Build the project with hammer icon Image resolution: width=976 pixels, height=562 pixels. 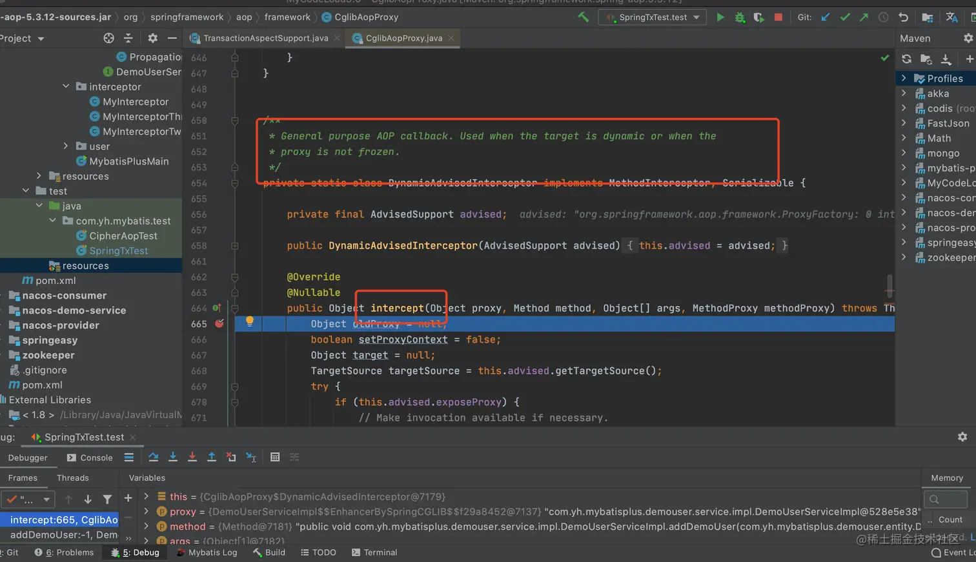584,17
